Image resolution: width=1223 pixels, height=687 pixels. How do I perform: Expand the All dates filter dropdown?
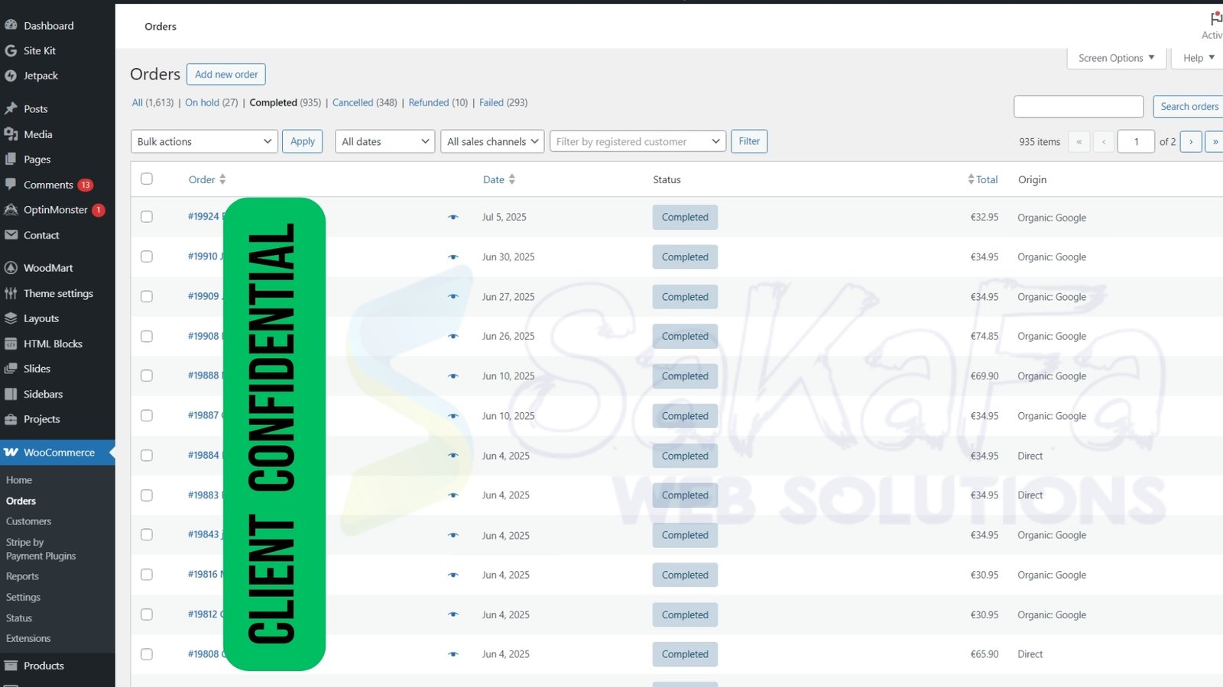[384, 142]
